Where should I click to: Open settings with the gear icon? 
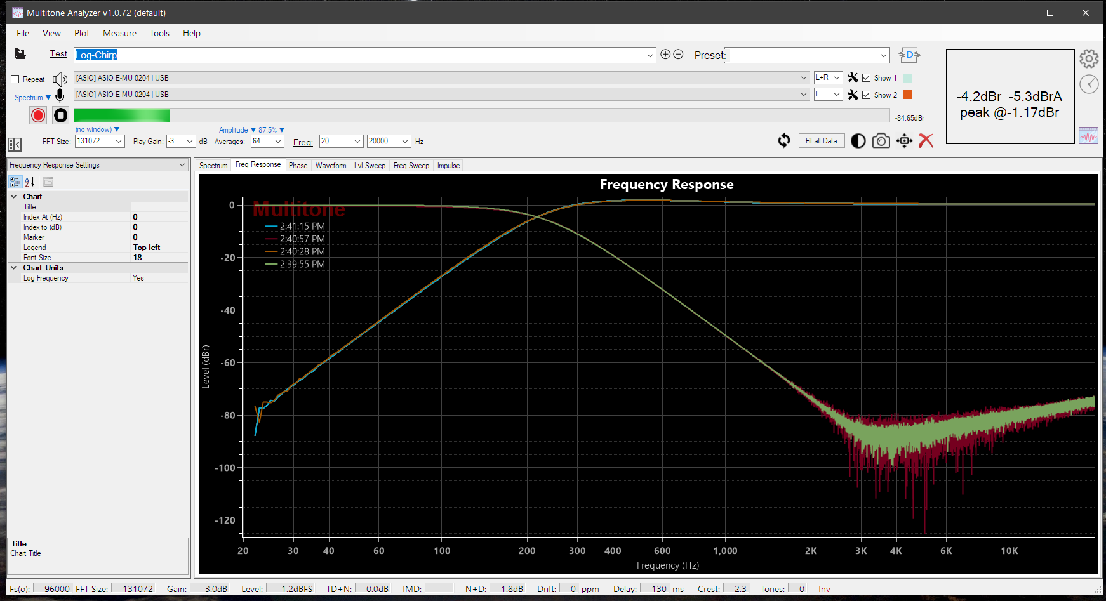(1089, 59)
